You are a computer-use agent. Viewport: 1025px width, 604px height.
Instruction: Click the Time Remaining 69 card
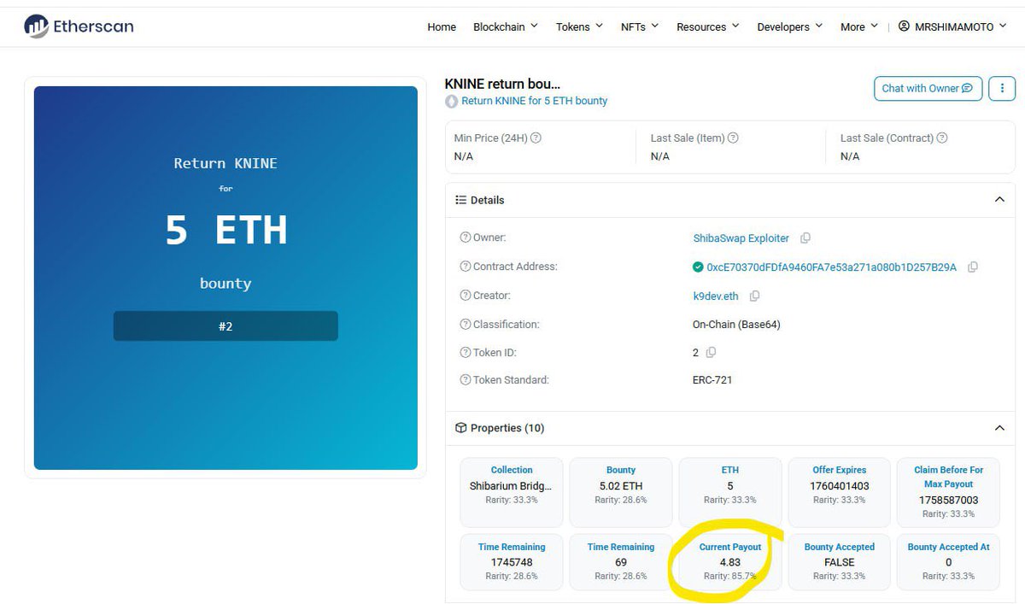(621, 562)
